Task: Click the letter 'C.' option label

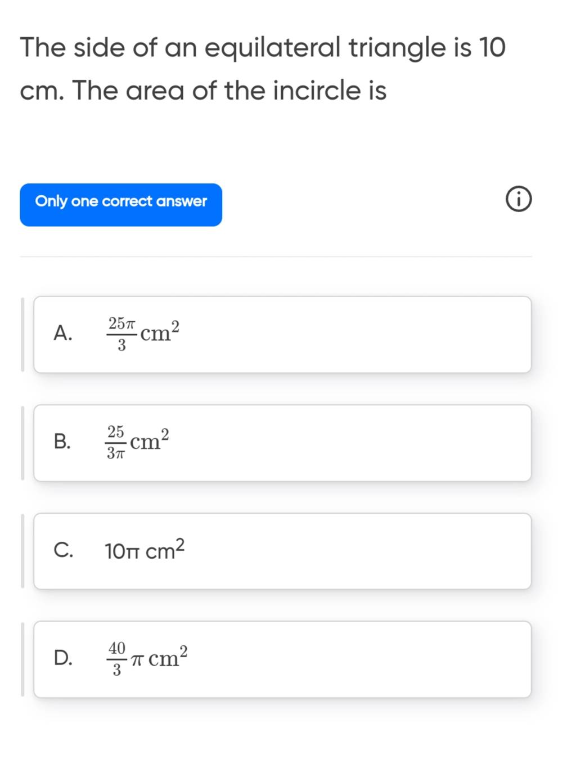Action: click(x=63, y=550)
